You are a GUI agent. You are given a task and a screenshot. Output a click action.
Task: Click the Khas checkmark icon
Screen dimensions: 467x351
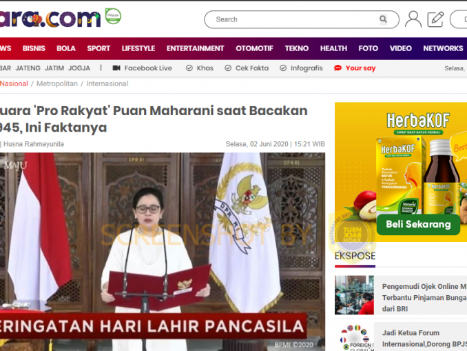[x=189, y=68]
